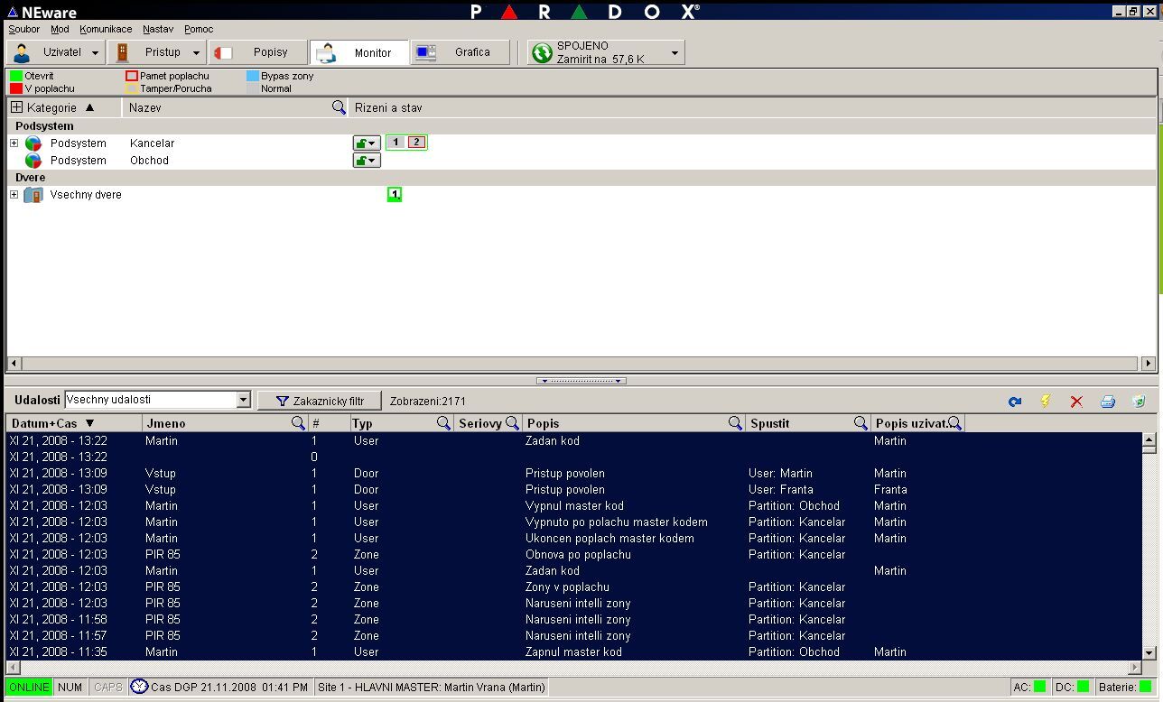Image resolution: width=1163 pixels, height=702 pixels.
Task: Click search icon in Popis column header
Action: pyautogui.click(x=735, y=423)
